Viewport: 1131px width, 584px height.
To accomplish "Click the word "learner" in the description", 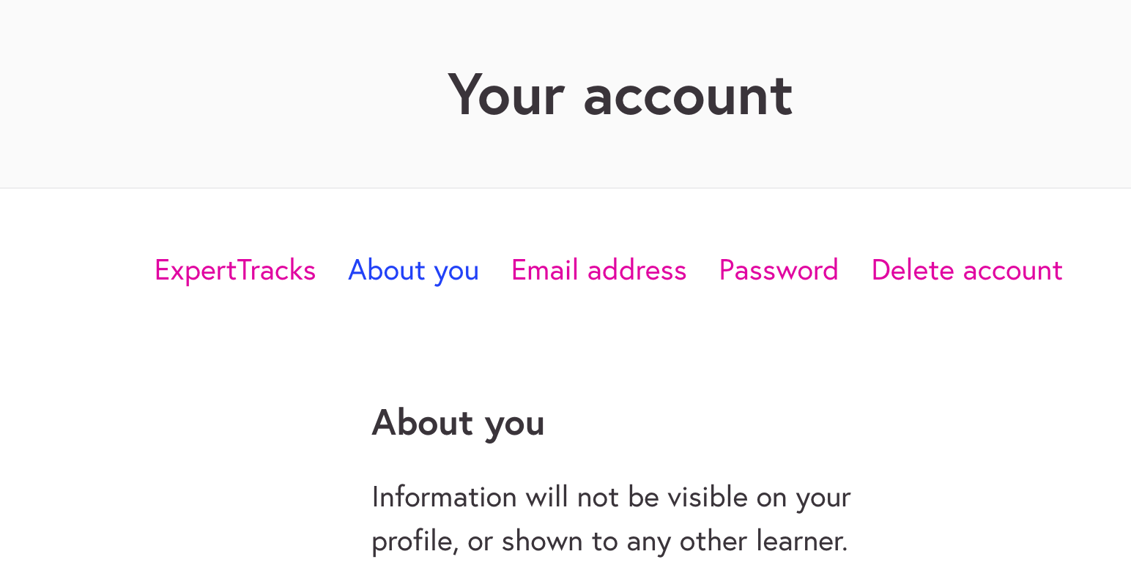I will click(x=806, y=541).
